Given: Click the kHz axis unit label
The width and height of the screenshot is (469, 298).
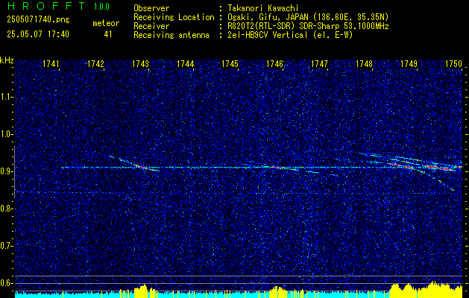Looking at the screenshot, I should 7,60.
